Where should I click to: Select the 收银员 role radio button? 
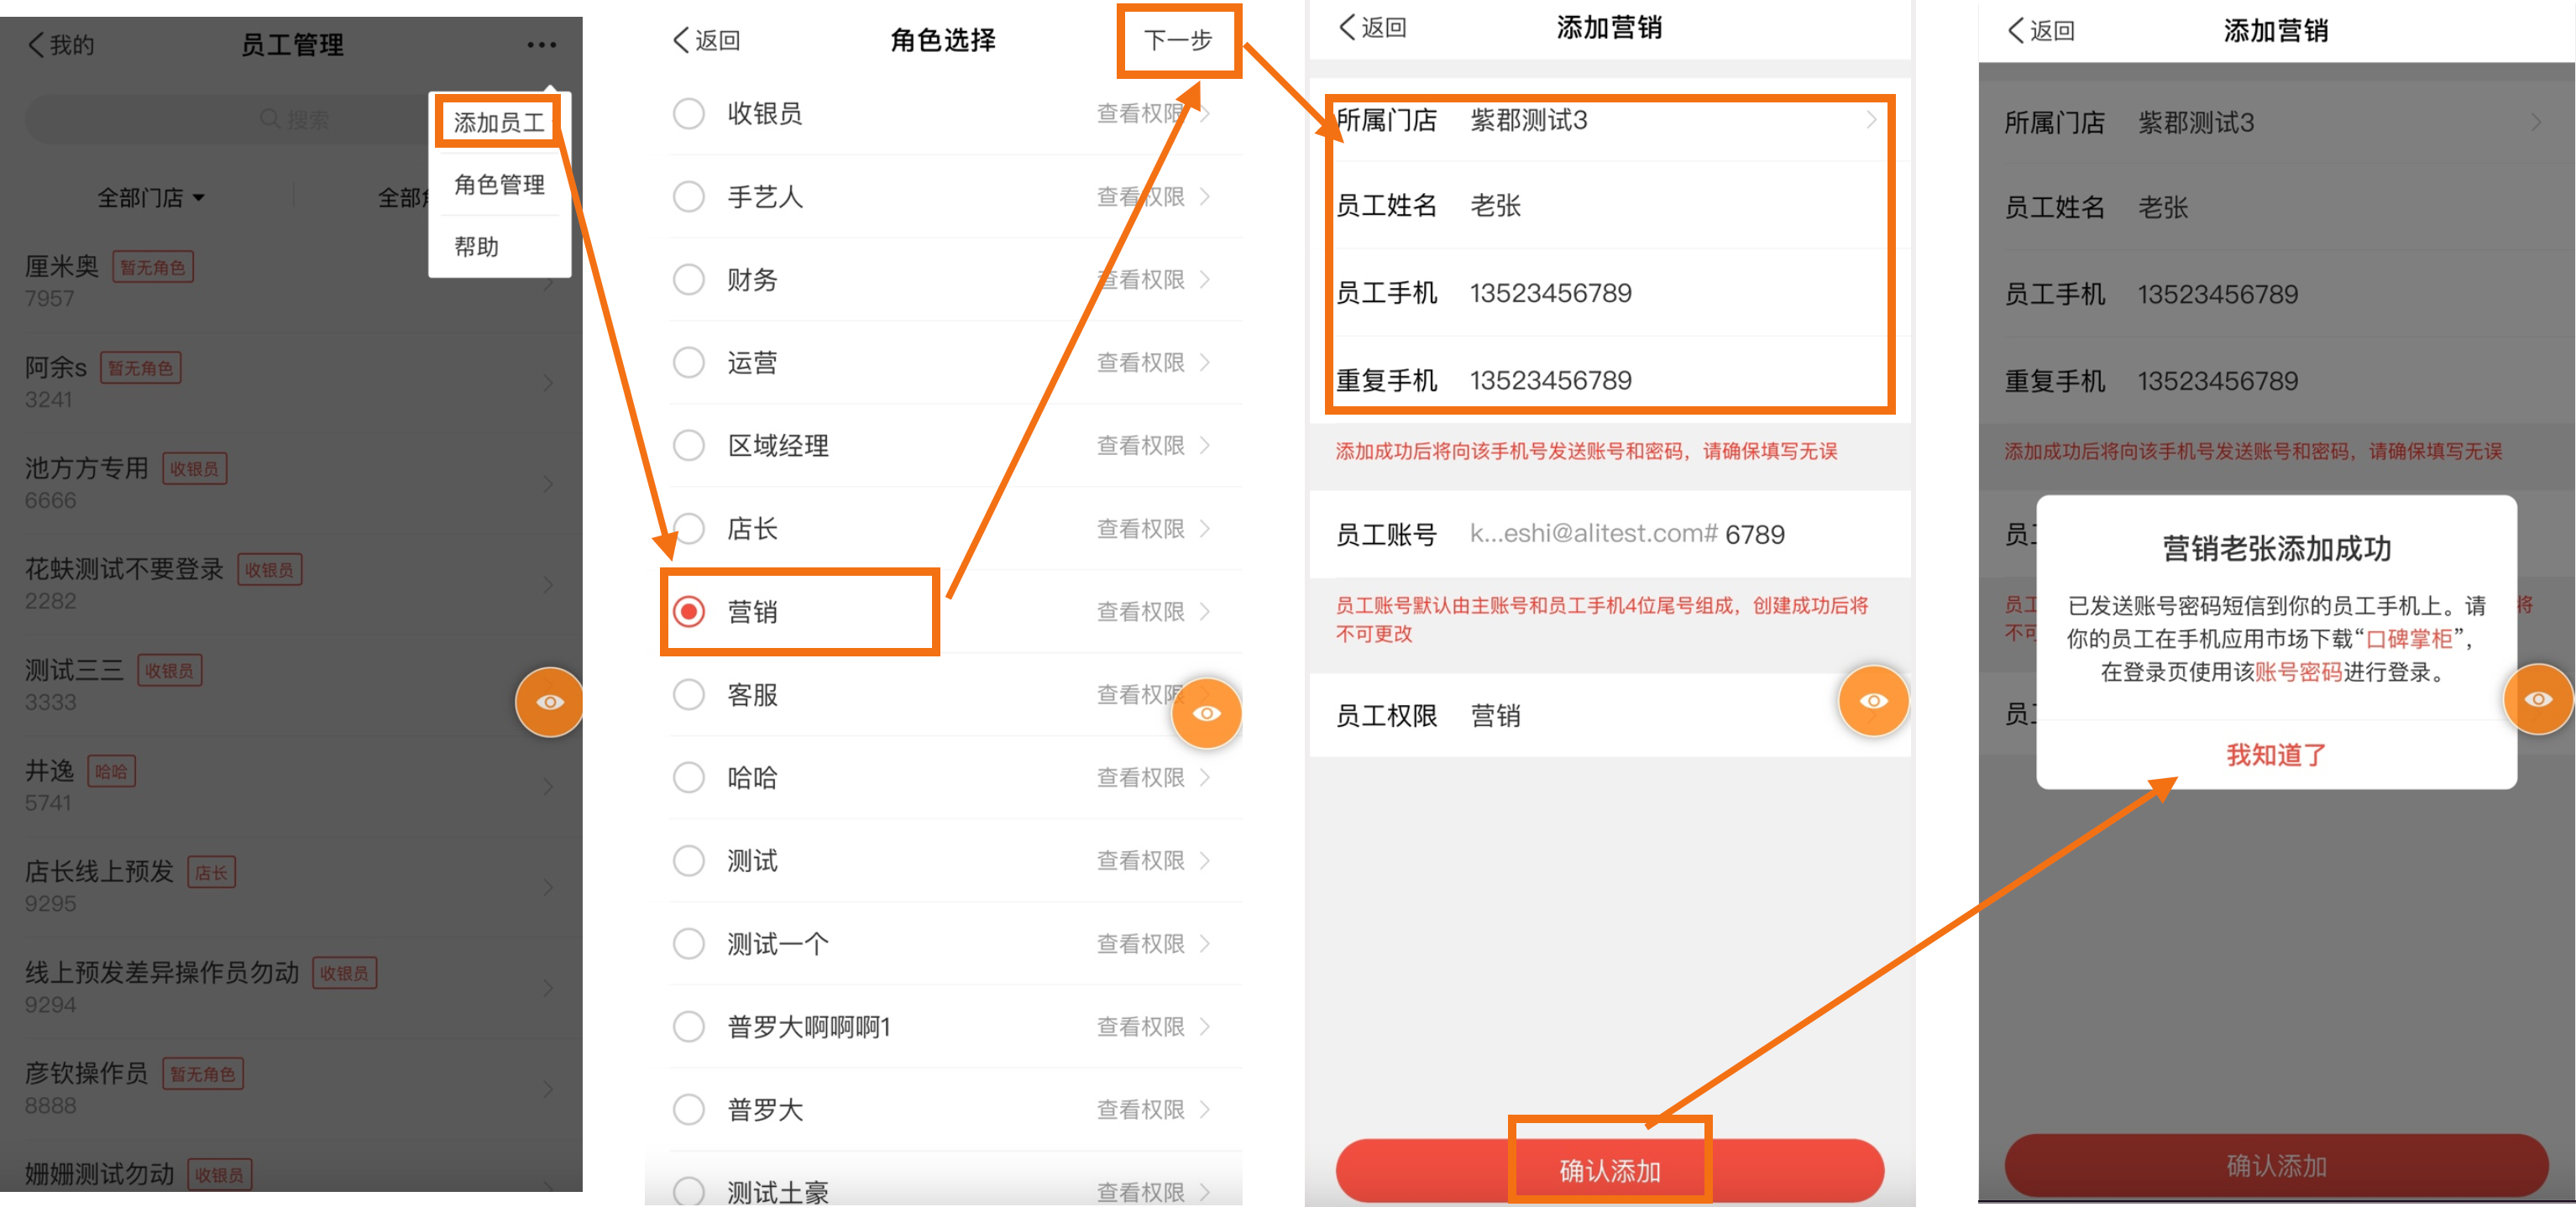tap(688, 113)
